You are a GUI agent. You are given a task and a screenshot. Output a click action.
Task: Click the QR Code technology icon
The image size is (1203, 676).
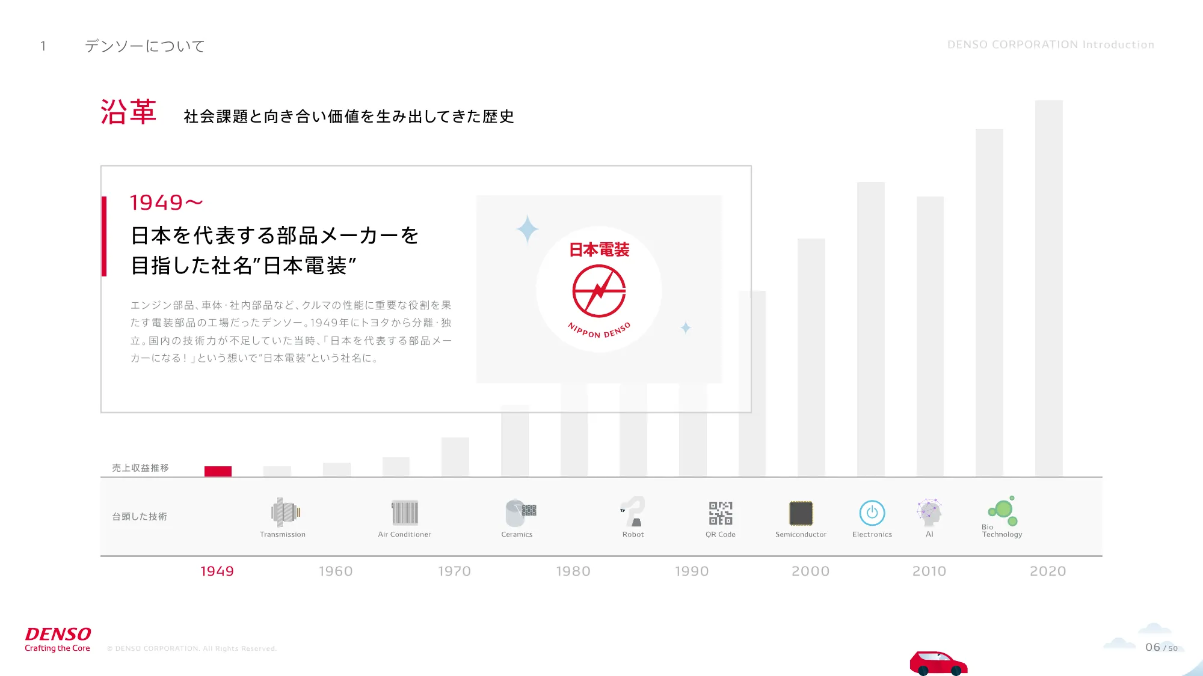(x=719, y=513)
